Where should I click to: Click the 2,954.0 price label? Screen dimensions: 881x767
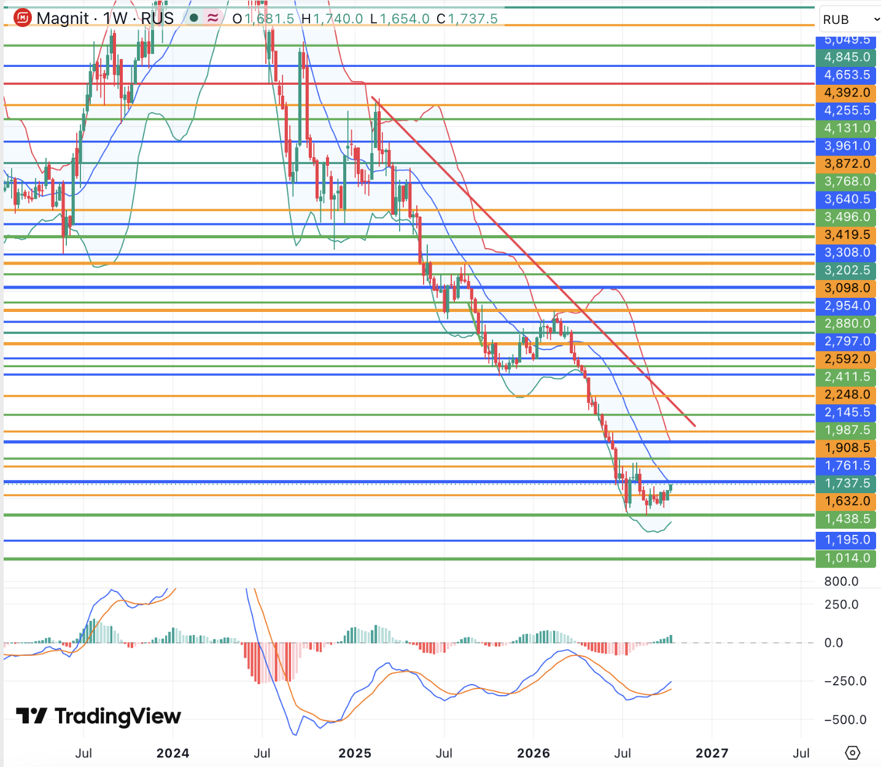point(847,306)
